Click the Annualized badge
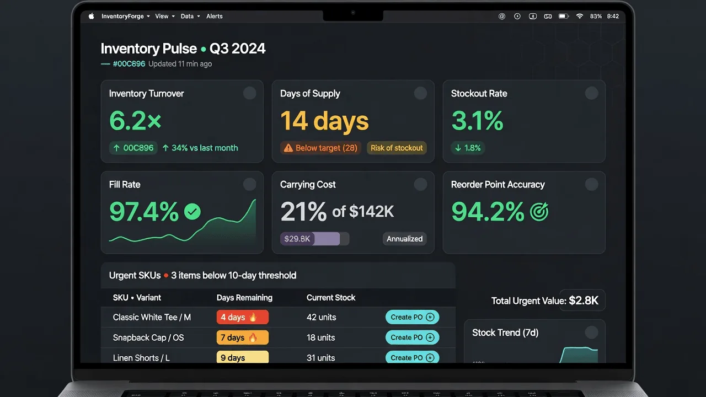The height and width of the screenshot is (397, 706). click(404, 239)
